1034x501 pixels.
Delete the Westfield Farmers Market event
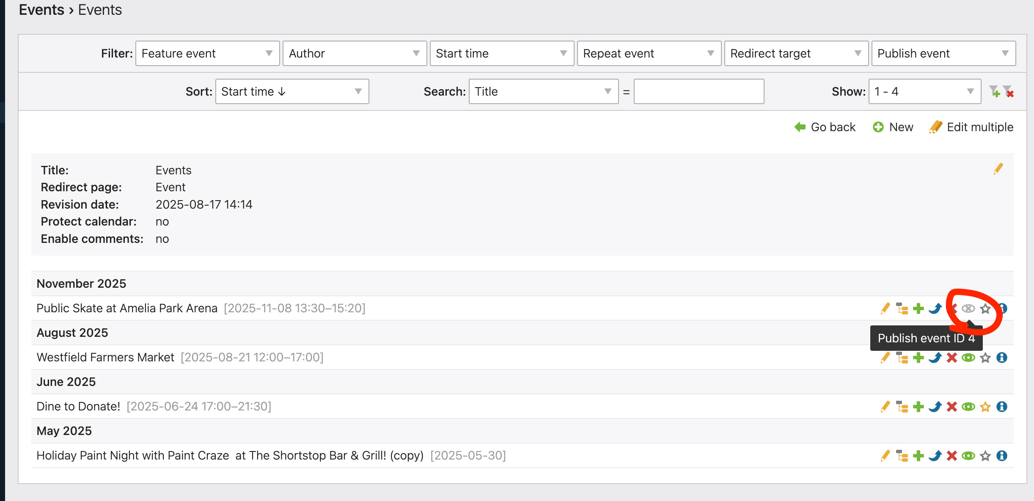click(x=952, y=358)
